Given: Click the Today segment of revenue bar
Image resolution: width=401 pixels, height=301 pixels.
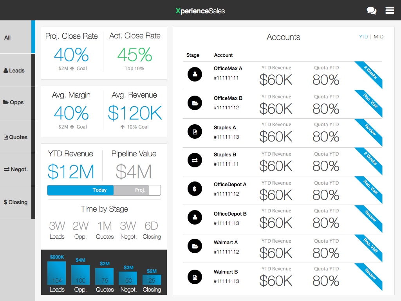Looking at the screenshot, I should point(81,190).
